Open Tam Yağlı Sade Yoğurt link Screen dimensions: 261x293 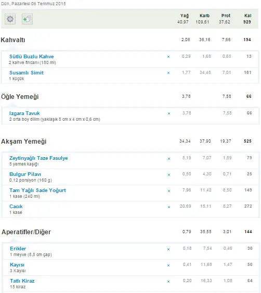tap(37, 190)
